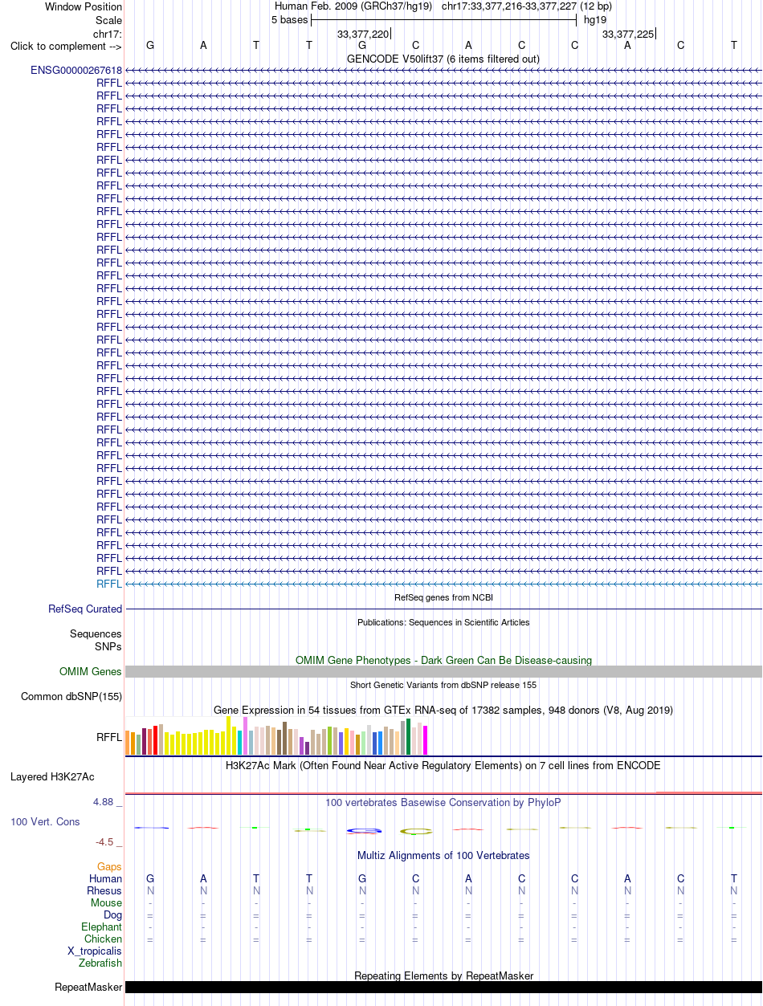The height and width of the screenshot is (1006, 763).
Task: Click the H3K27Ac Mark ENCODE title
Action: click(443, 765)
